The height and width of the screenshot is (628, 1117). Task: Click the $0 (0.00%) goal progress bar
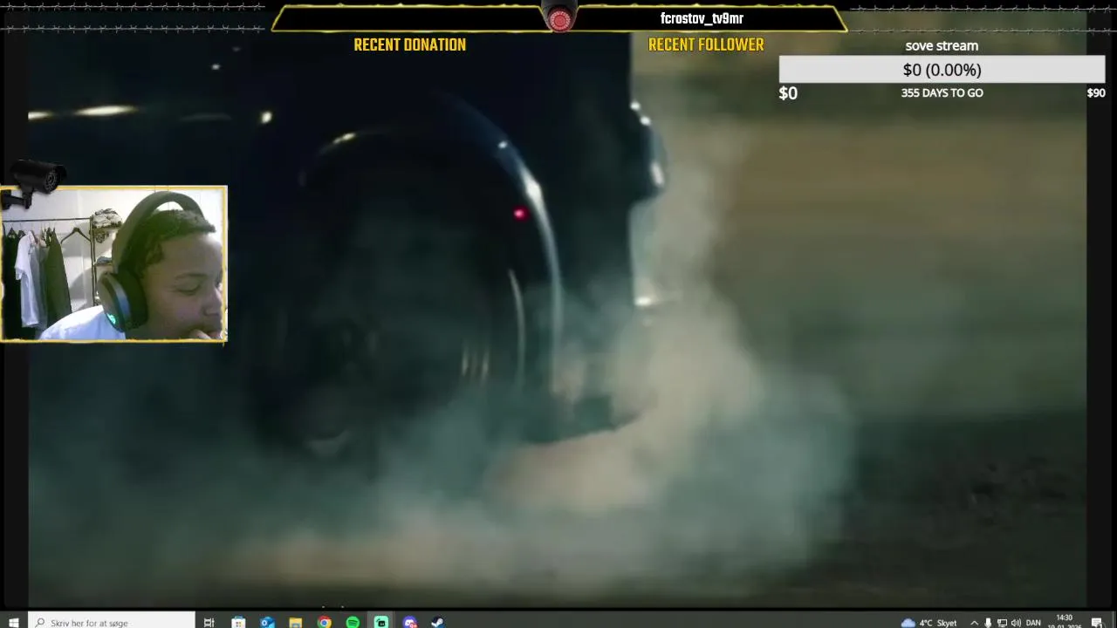click(x=942, y=70)
